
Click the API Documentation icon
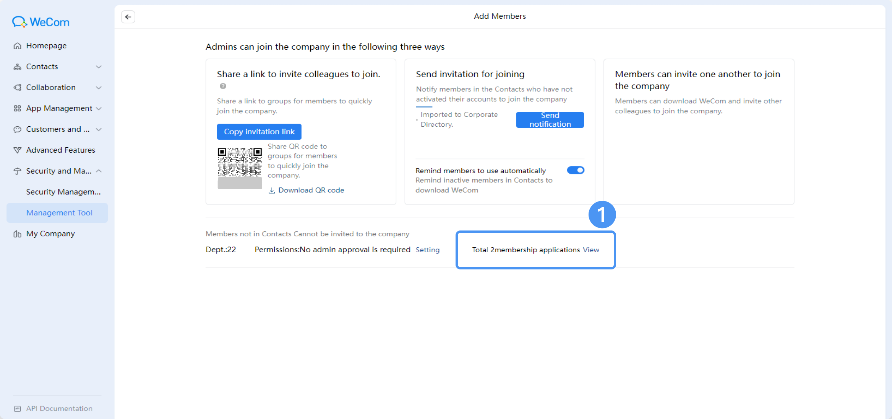(x=17, y=409)
